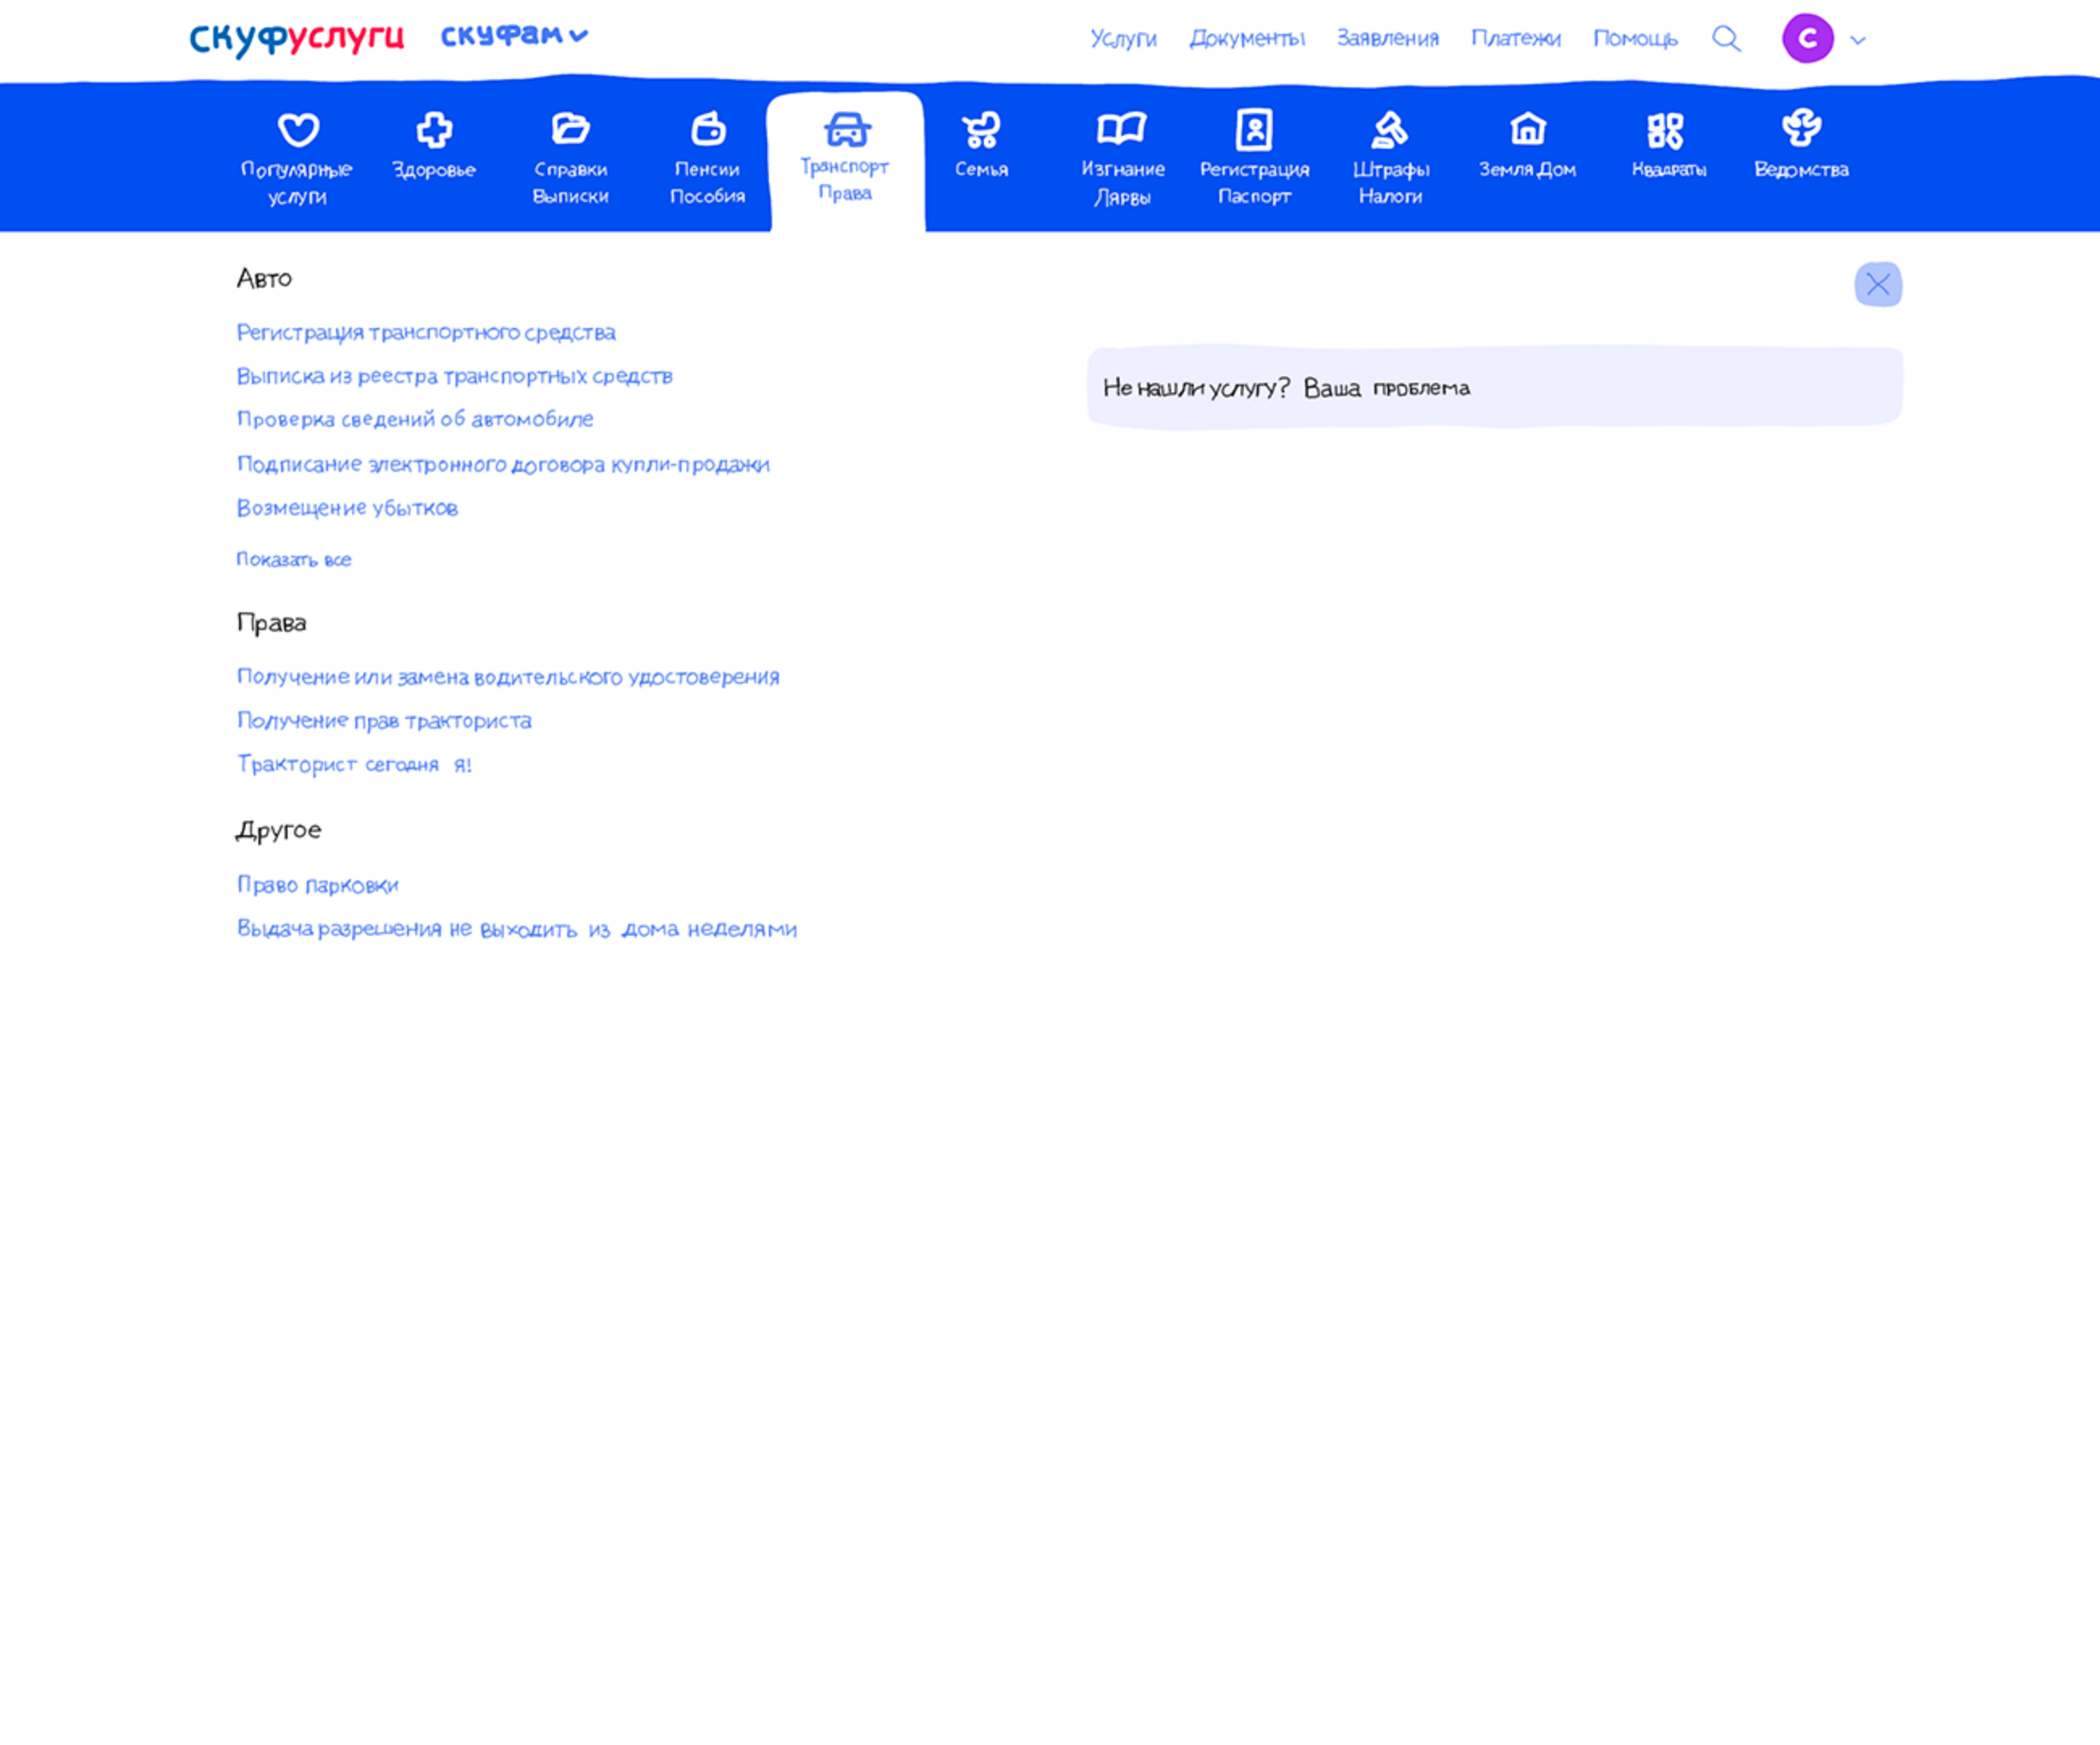Click the Земля Дом house icon
This screenshot has height=1745, width=2100.
[x=1528, y=129]
